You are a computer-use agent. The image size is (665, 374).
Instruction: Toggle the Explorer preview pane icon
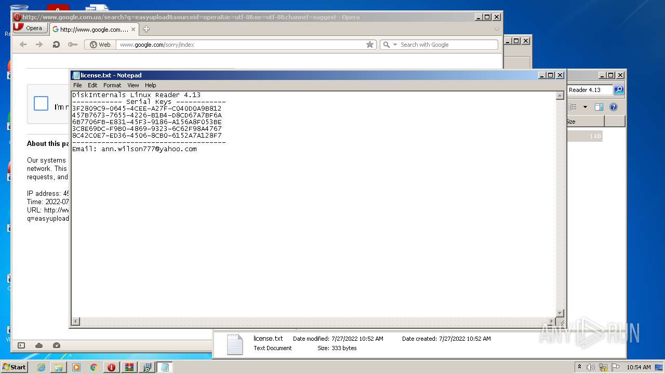click(x=599, y=107)
